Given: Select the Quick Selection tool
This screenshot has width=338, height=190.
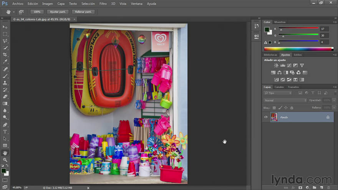Looking at the screenshot, I should [5, 48].
